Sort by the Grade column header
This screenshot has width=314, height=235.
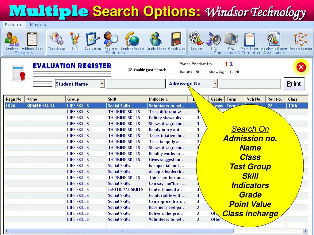point(216,99)
